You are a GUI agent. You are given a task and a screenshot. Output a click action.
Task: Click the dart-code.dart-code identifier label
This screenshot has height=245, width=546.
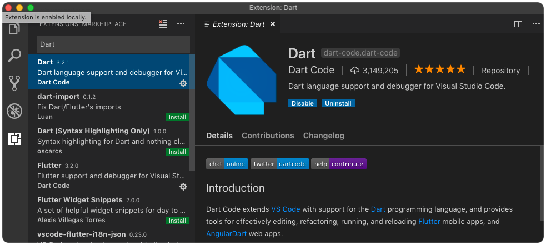(x=360, y=53)
